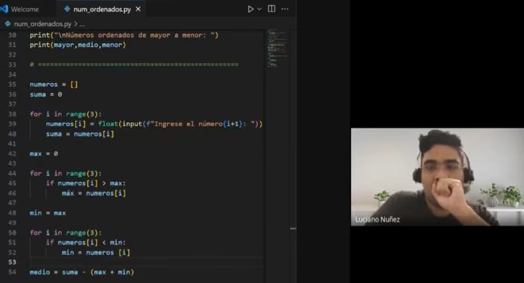Run the Python file with play icon
The image size is (524, 283).
point(250,9)
